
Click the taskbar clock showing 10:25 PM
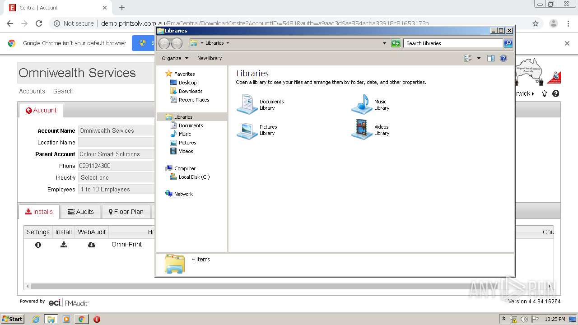(x=555, y=319)
